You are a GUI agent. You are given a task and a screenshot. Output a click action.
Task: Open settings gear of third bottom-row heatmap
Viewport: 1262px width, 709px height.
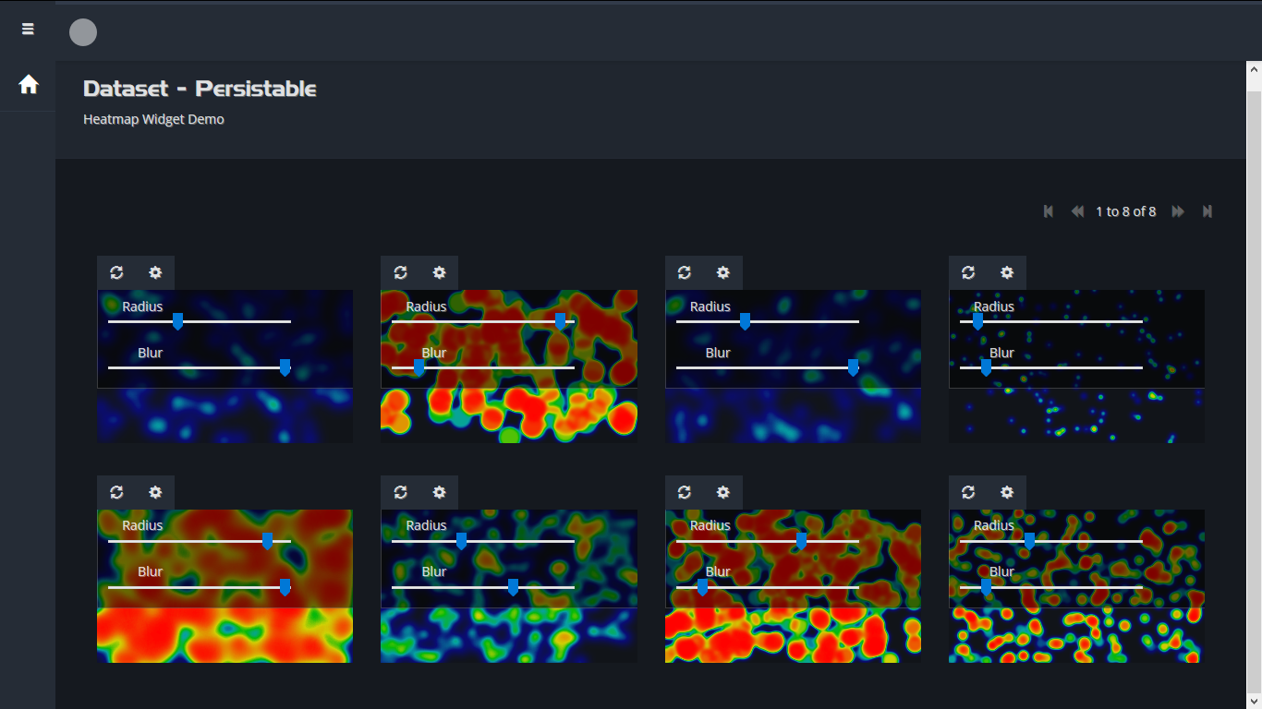723,492
